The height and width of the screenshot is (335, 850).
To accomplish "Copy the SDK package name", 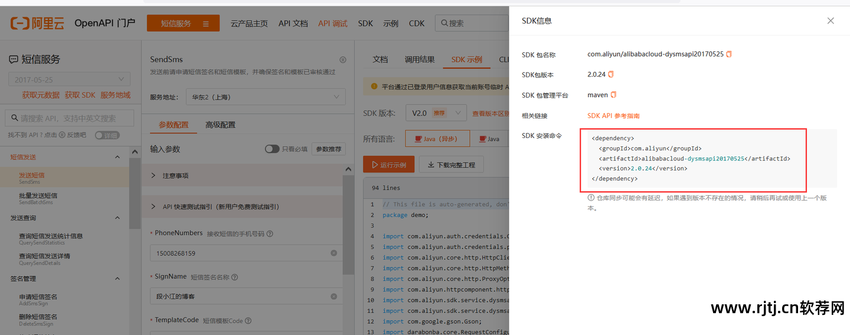I will point(729,54).
